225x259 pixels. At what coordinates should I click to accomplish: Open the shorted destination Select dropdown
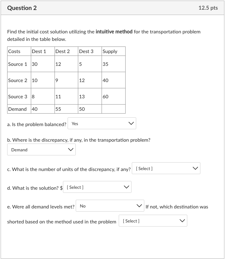point(153,221)
